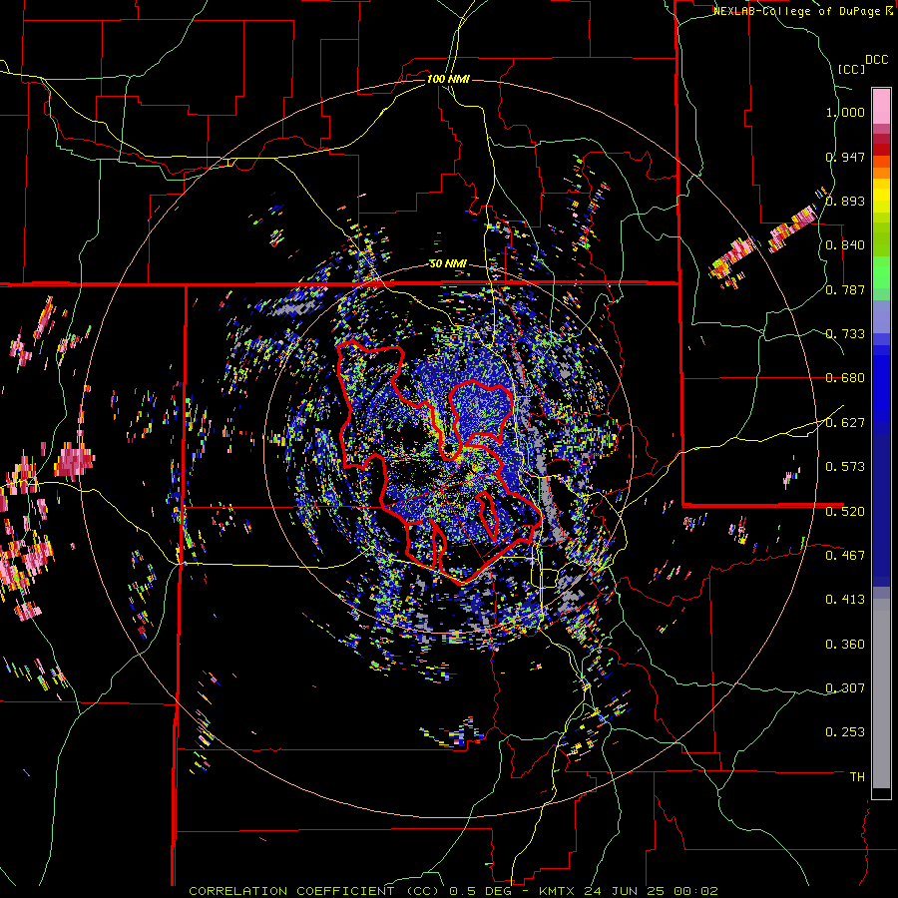Click the NEXLAB-College of DuPage label
Viewport: 898px width, 898px height.
[x=796, y=11]
